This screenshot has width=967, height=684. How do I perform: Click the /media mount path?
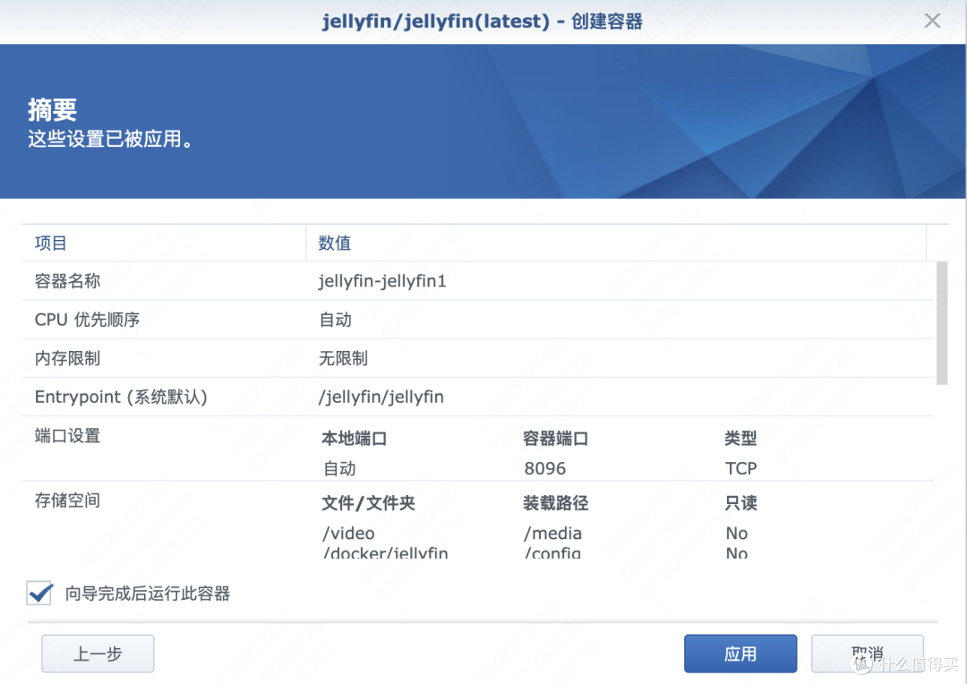click(x=553, y=533)
